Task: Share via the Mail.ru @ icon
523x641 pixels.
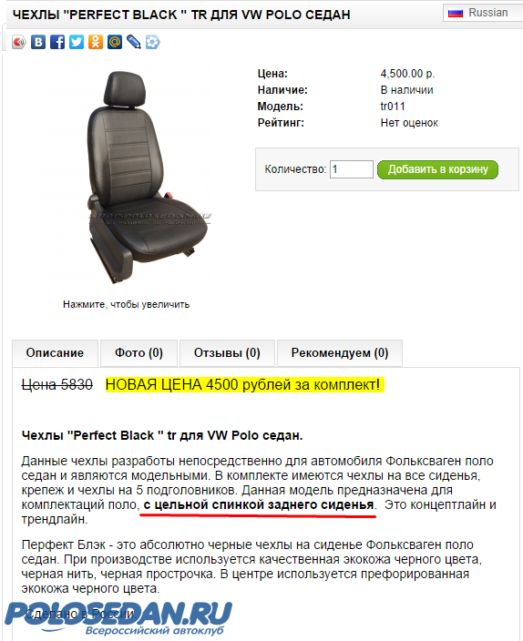Action: pos(115,42)
